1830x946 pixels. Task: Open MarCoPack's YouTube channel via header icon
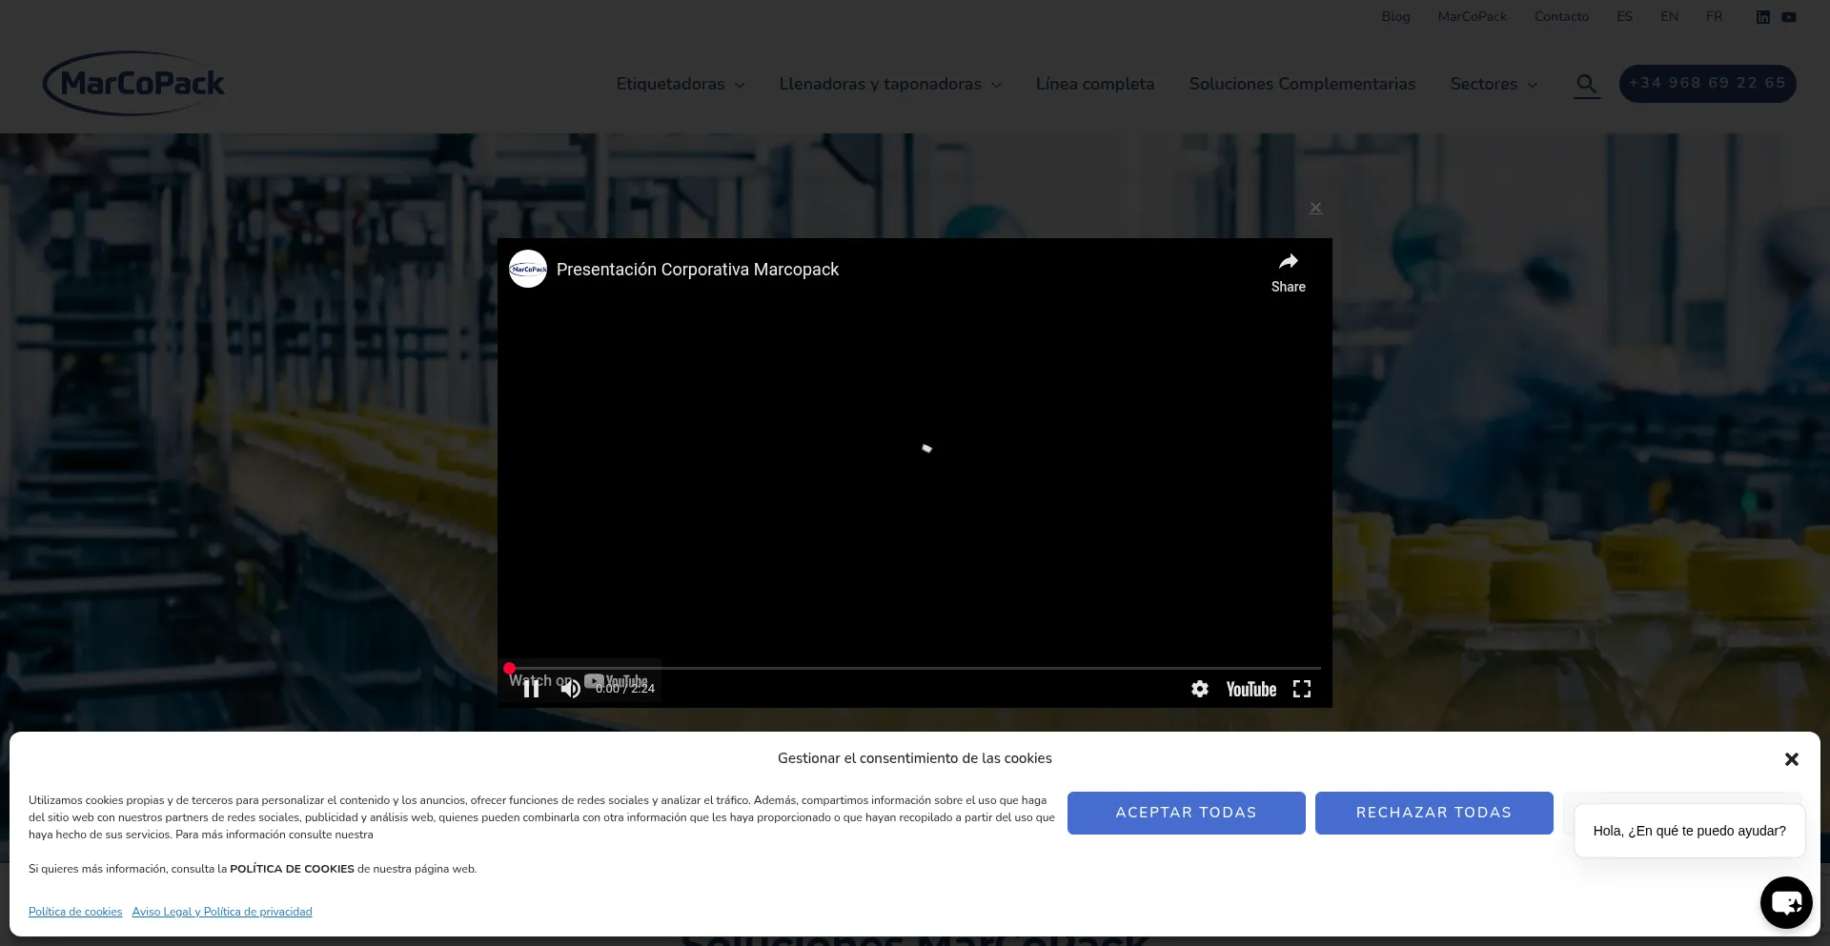pos(1789,16)
